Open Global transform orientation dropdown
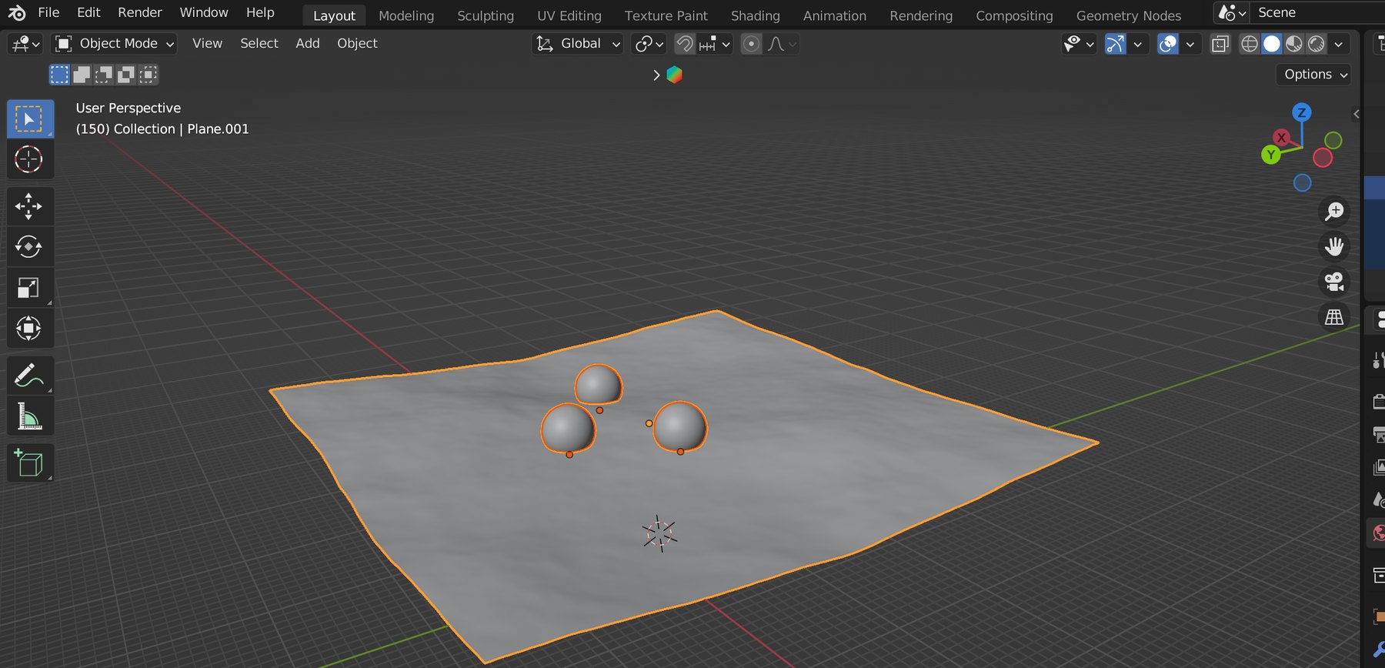Screen dimensions: 1385x668 click(578, 44)
